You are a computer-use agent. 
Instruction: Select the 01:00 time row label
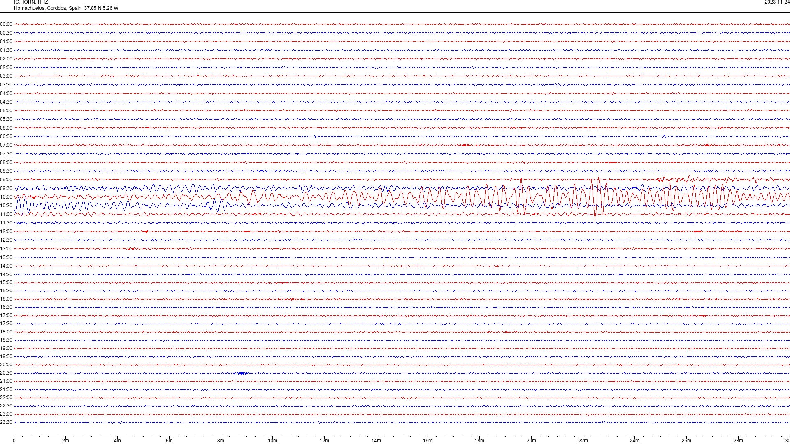click(6, 42)
